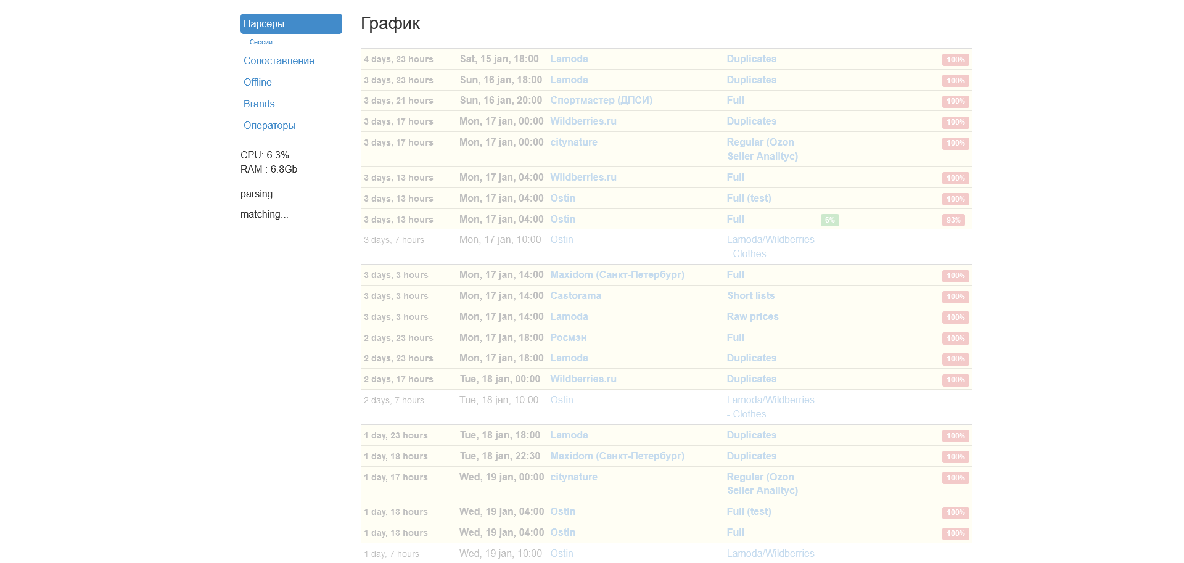Click citynature in the Wed, 19 jan row
This screenshot has width=1184, height=563.
click(573, 477)
